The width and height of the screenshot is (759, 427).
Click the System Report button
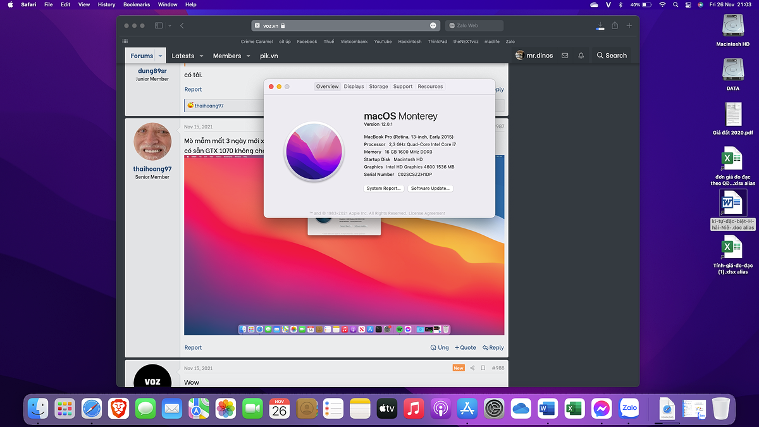click(384, 189)
